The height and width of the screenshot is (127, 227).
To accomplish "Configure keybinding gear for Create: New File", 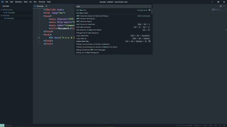I will pos(149,41).
